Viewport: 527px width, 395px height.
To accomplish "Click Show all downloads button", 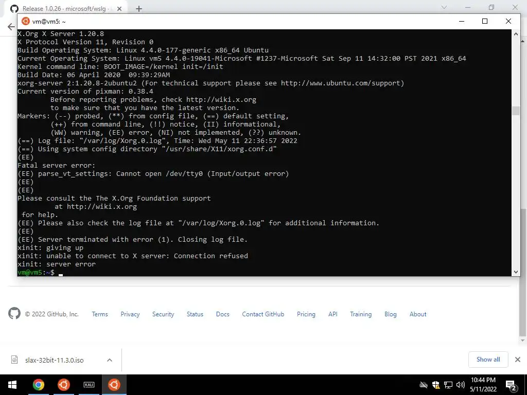I will 488,360.
